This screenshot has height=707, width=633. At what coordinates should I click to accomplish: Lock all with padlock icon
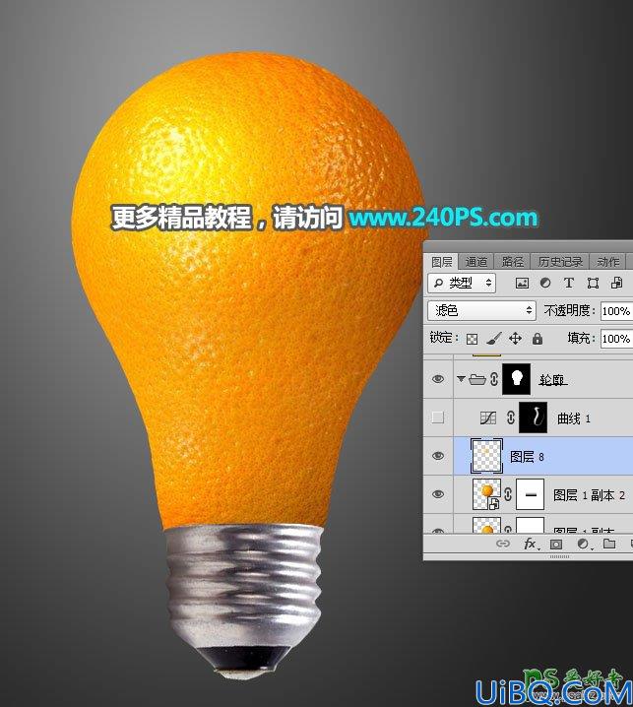point(537,339)
